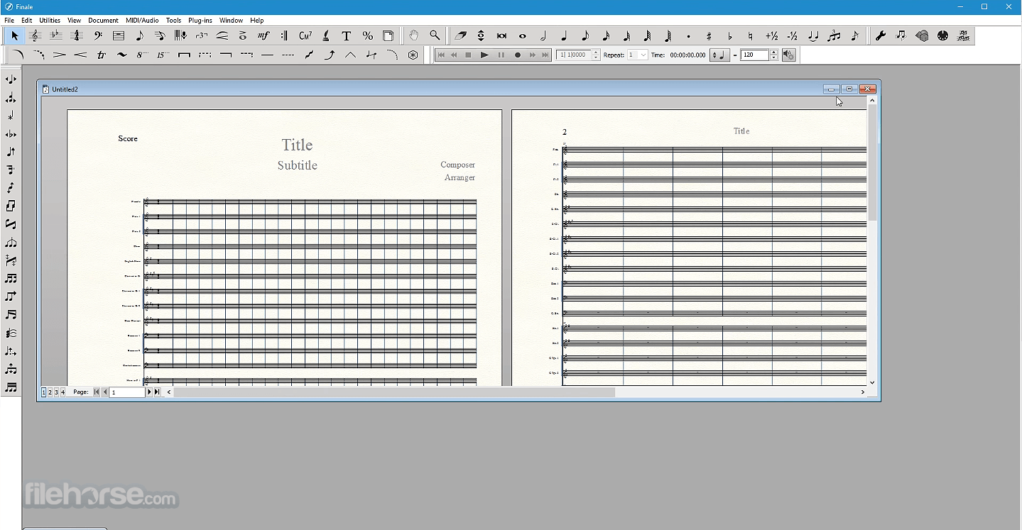This screenshot has width=1022, height=530.
Task: Select the Smart Shape slur tool
Action: point(222,35)
